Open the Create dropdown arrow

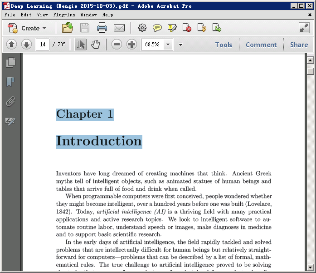[x=44, y=28]
